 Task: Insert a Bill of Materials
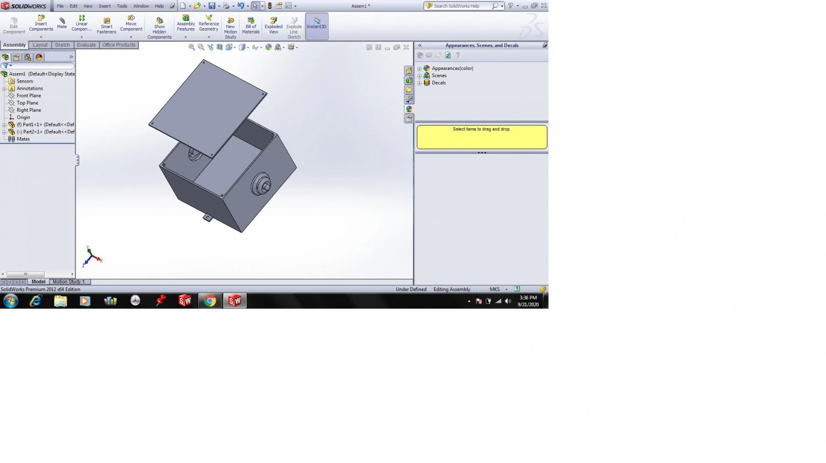251,25
